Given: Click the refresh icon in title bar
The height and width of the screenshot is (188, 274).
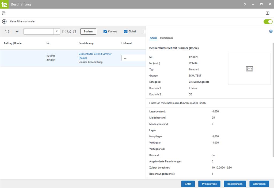Looking at the screenshot, I should (x=245, y=4).
